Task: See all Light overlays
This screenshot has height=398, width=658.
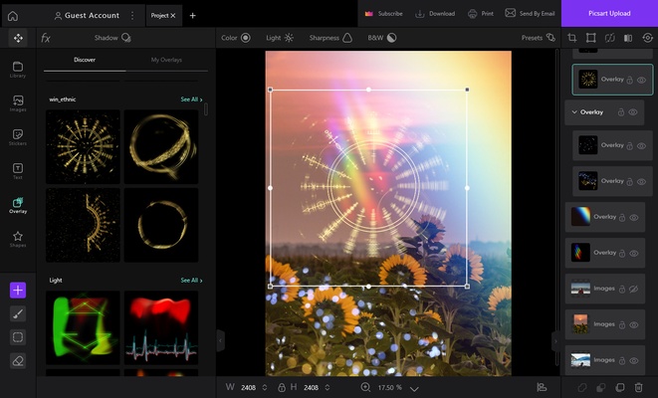Action: (x=191, y=281)
